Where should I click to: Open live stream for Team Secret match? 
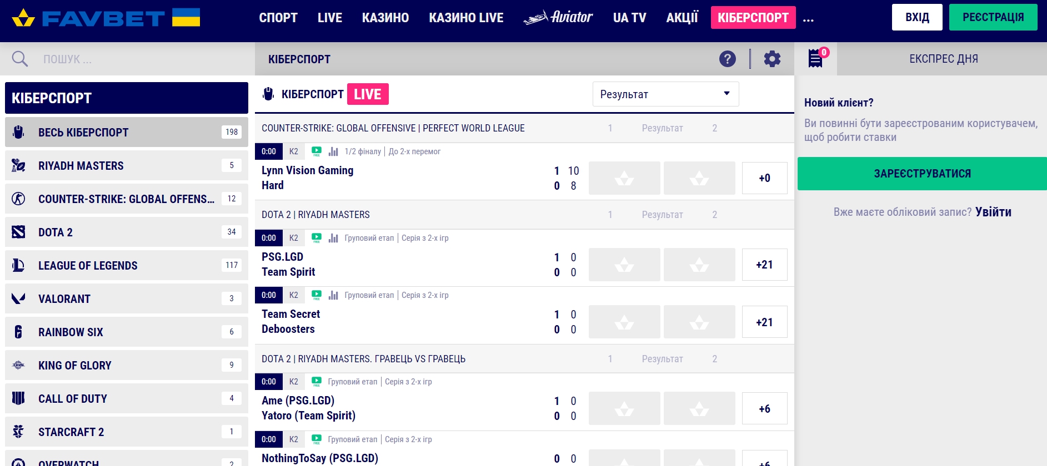coord(317,295)
